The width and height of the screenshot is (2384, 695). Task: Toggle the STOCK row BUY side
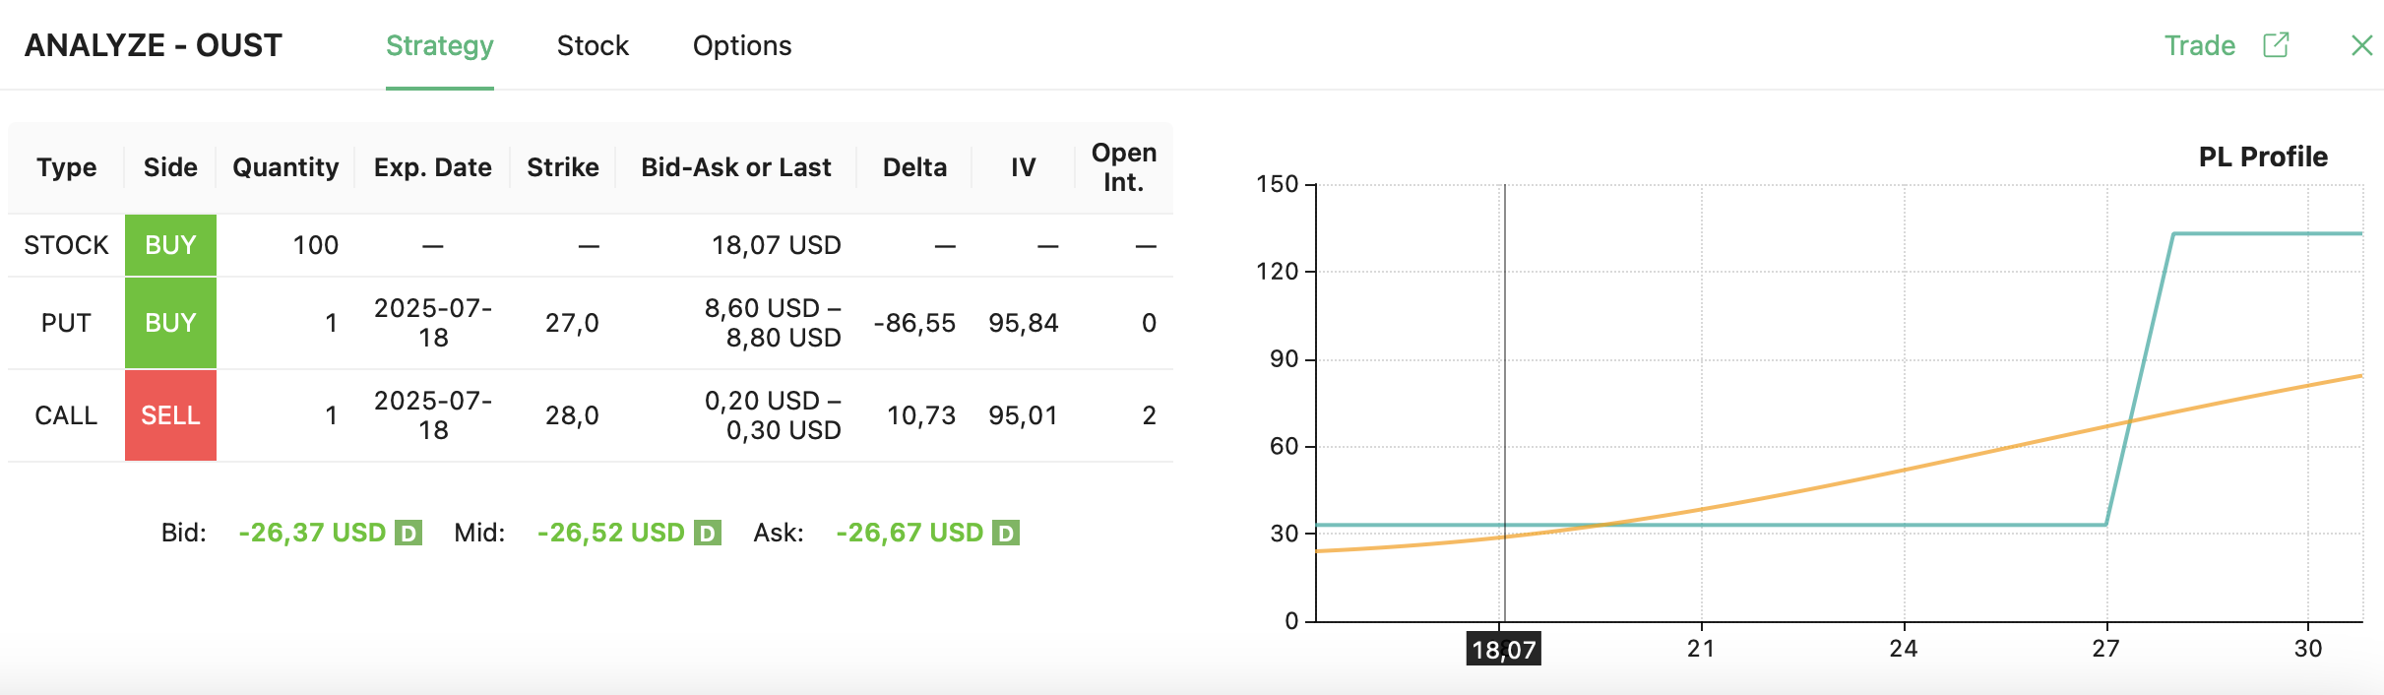pos(170,245)
